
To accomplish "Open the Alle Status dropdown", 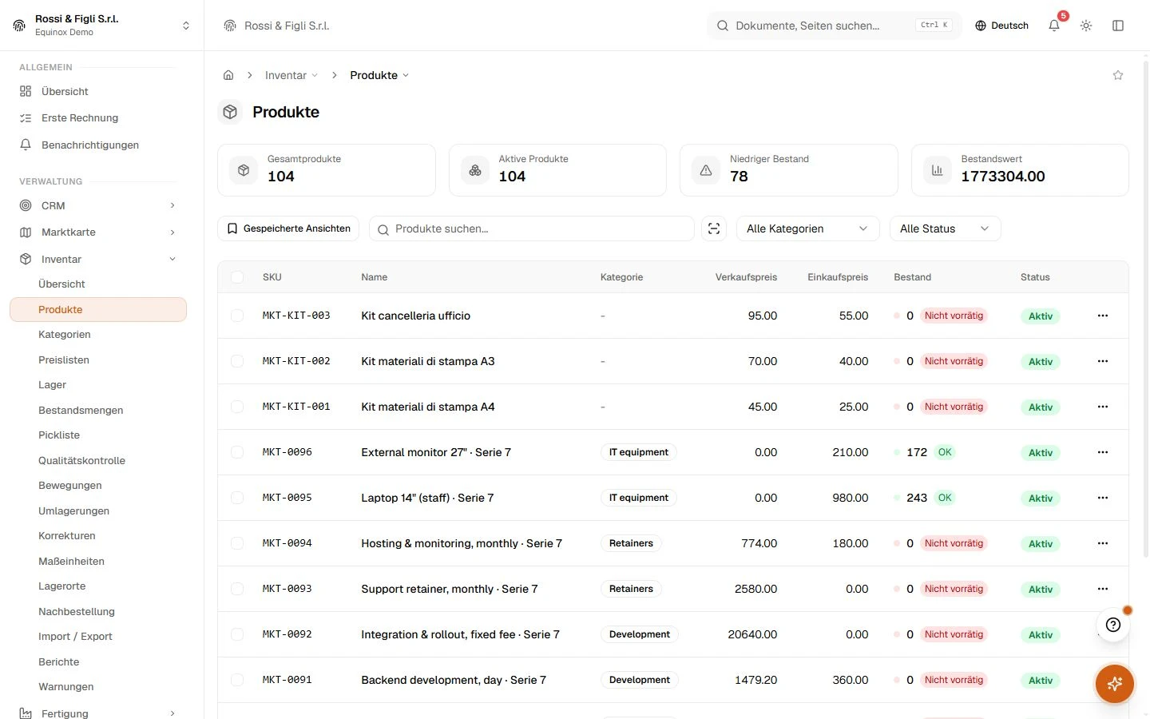I will coord(945,228).
